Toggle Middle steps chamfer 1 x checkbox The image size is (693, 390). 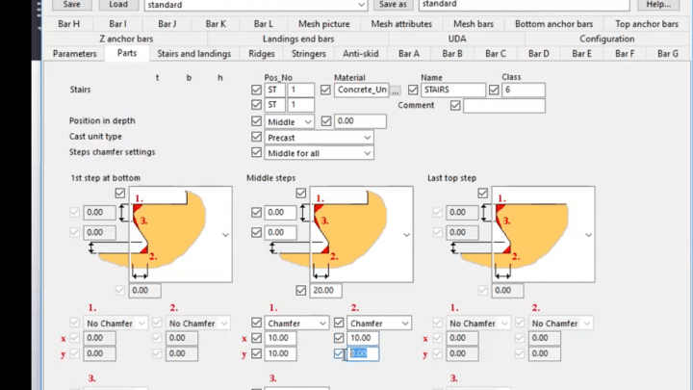pos(256,338)
